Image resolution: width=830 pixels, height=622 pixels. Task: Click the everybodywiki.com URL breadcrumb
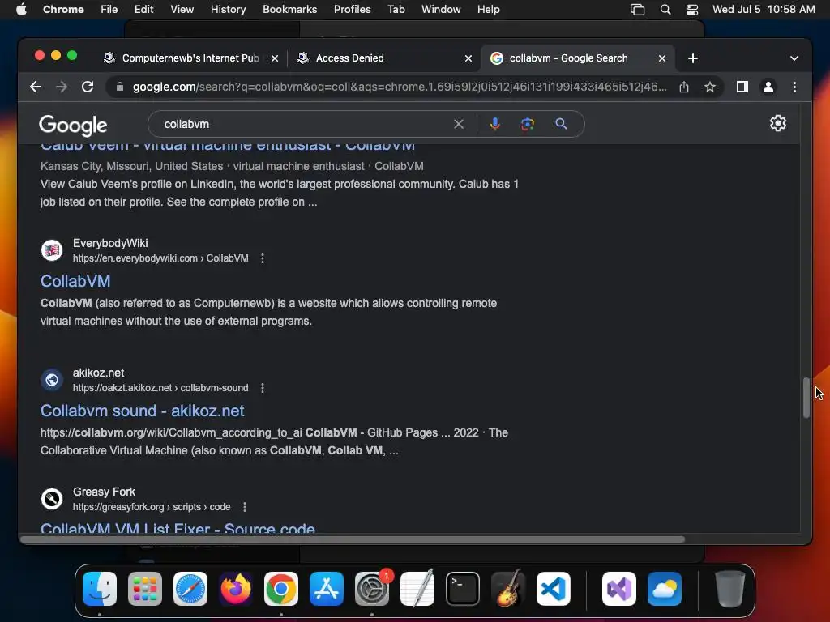pos(160,258)
